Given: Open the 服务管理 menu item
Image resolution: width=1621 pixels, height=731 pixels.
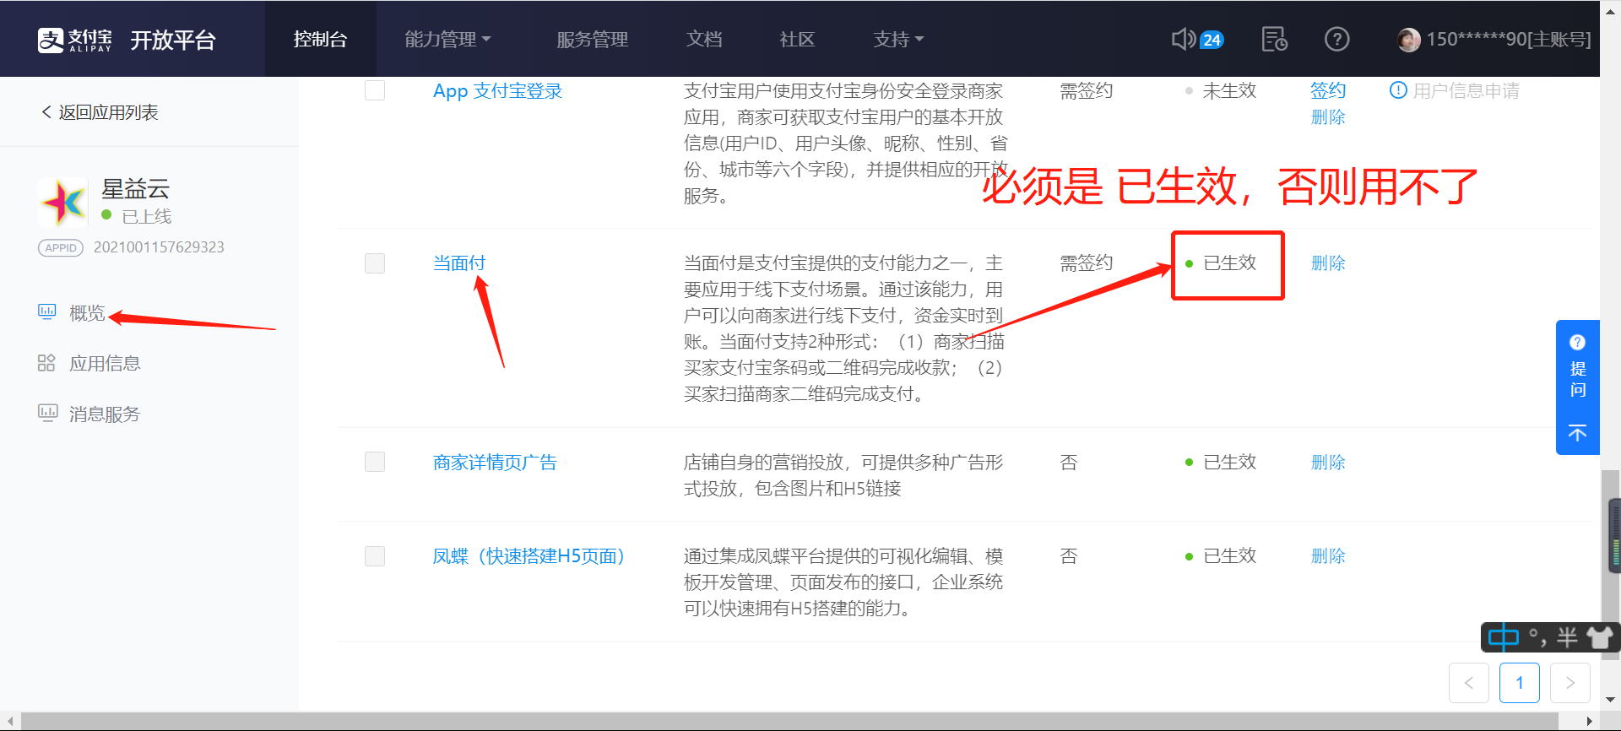Looking at the screenshot, I should point(592,39).
